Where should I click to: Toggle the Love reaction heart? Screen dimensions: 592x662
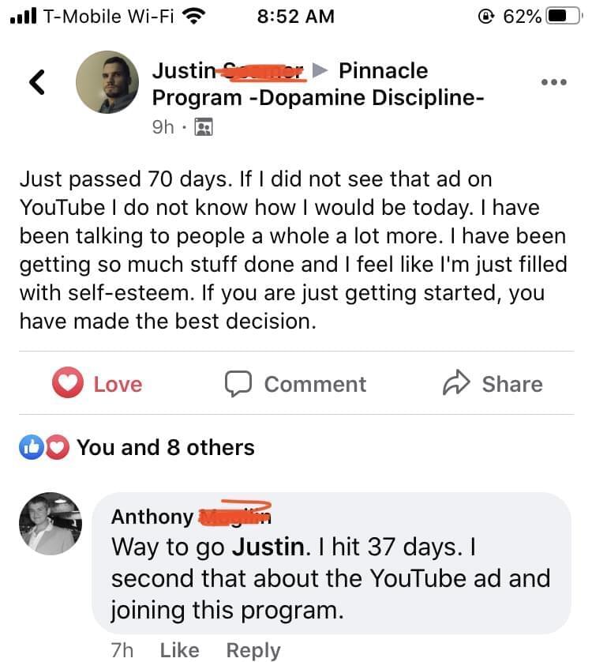[69, 384]
